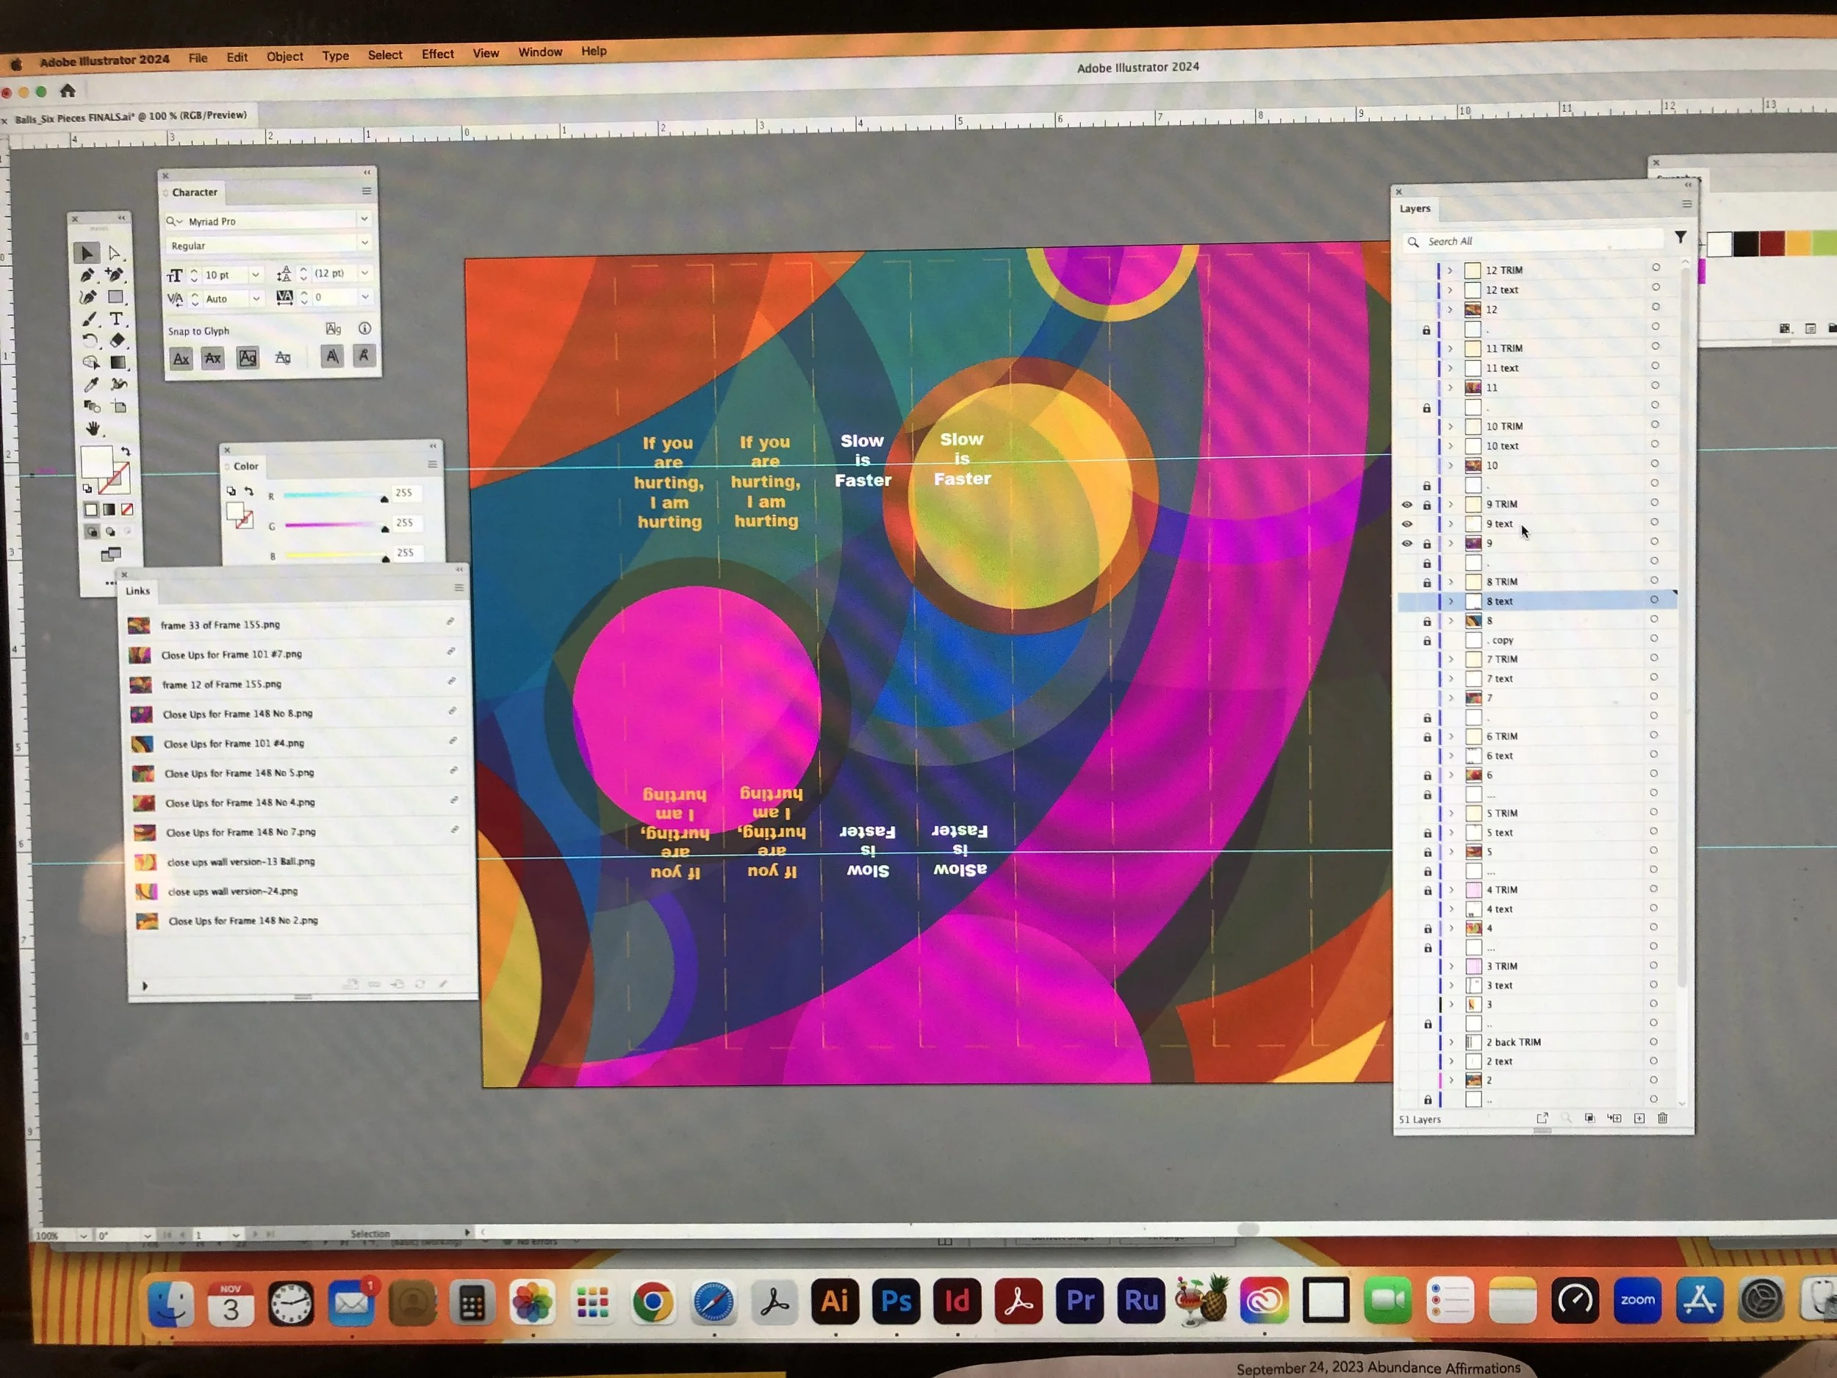The height and width of the screenshot is (1378, 1837).
Task: Unlock the 8 TRIM layer
Action: 1427,582
